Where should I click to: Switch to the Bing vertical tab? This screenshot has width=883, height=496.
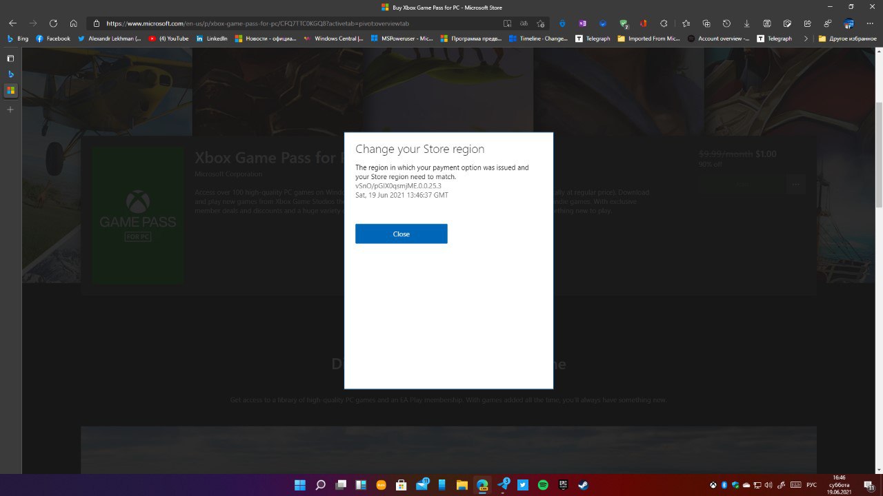(x=10, y=74)
